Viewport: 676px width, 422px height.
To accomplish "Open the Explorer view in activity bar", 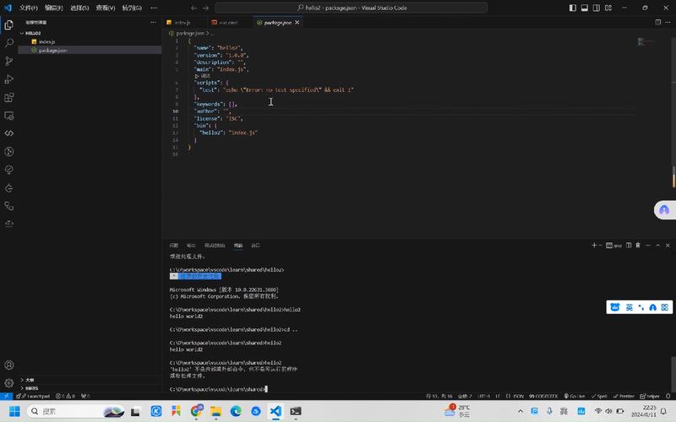I will [x=8, y=25].
